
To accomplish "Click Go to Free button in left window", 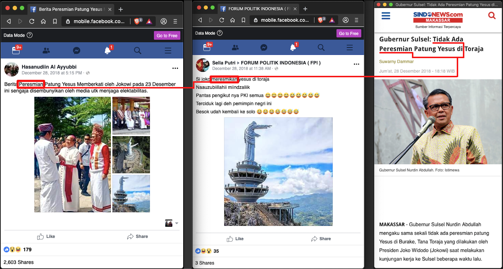I will pyautogui.click(x=167, y=35).
